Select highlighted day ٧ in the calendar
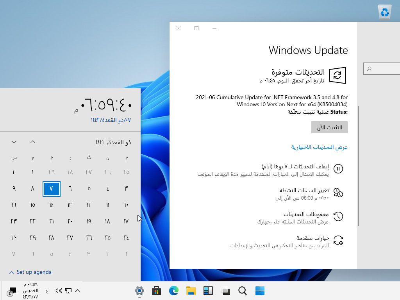The width and height of the screenshot is (400, 300). 51,189
